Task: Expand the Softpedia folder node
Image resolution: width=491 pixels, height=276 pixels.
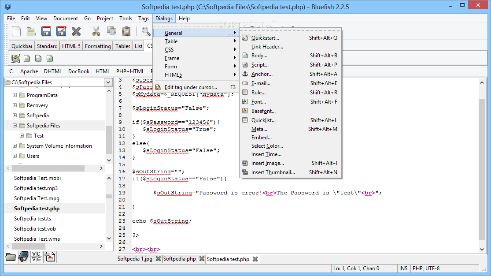Action: tap(15, 115)
